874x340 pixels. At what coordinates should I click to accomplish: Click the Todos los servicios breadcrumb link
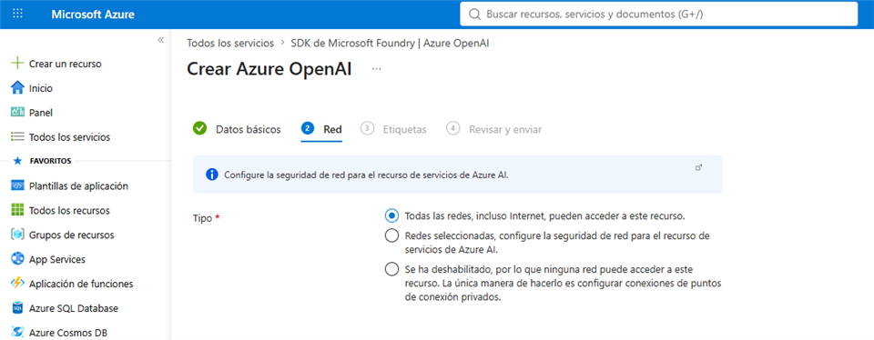tap(230, 43)
